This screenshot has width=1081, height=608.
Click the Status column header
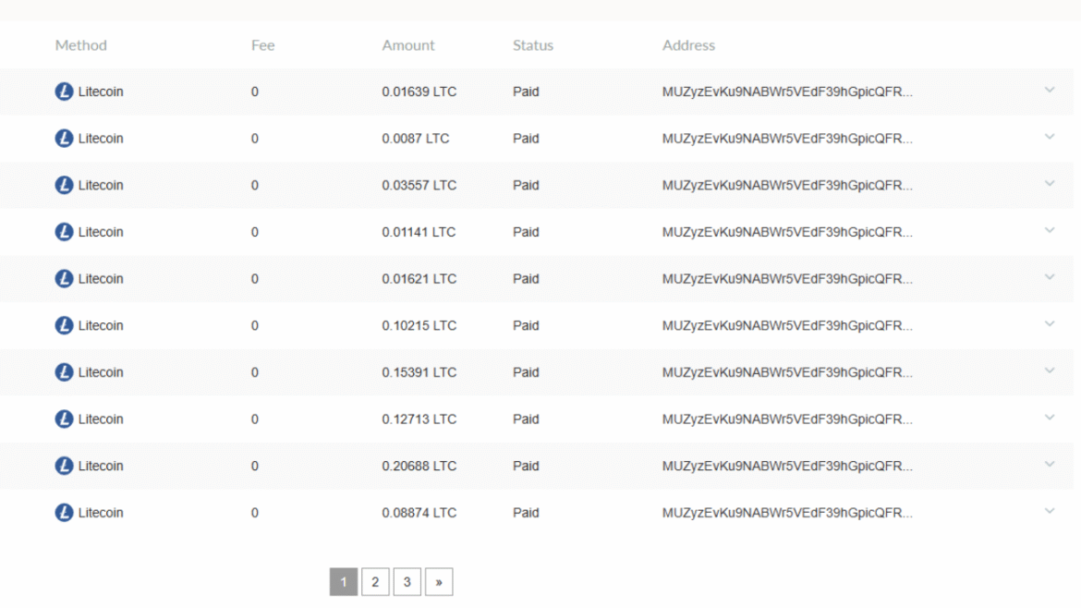pyautogui.click(x=533, y=45)
